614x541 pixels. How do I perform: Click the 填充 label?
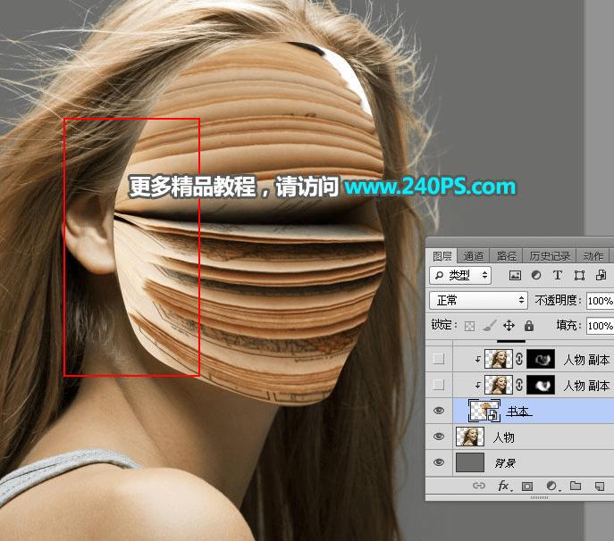(568, 325)
